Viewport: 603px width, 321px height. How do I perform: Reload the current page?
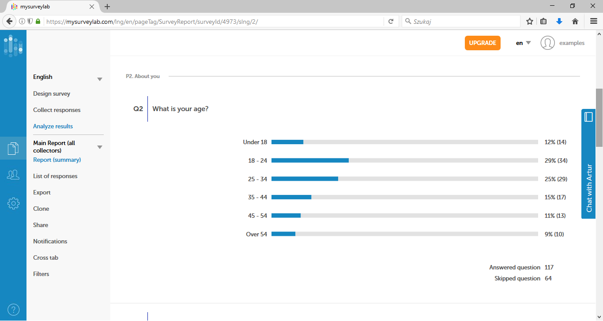(x=391, y=21)
